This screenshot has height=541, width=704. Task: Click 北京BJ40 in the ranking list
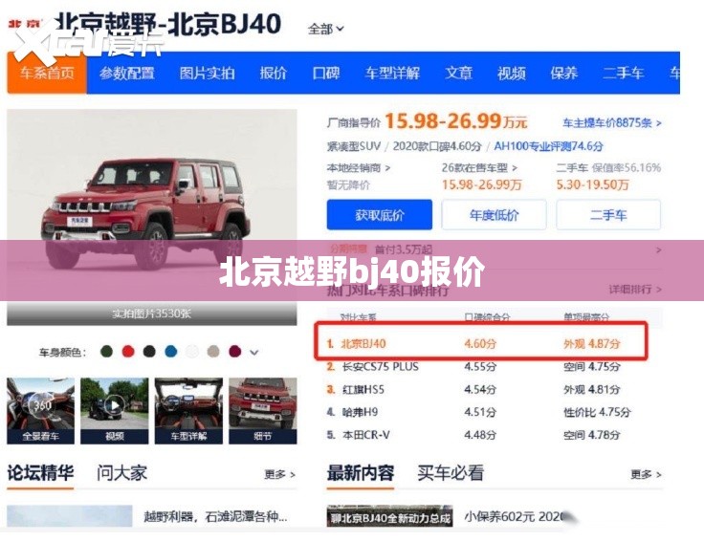(363, 343)
